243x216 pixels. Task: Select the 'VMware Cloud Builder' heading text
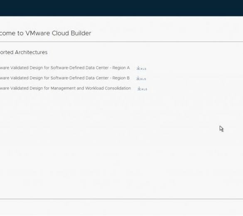pyautogui.click(x=58, y=33)
